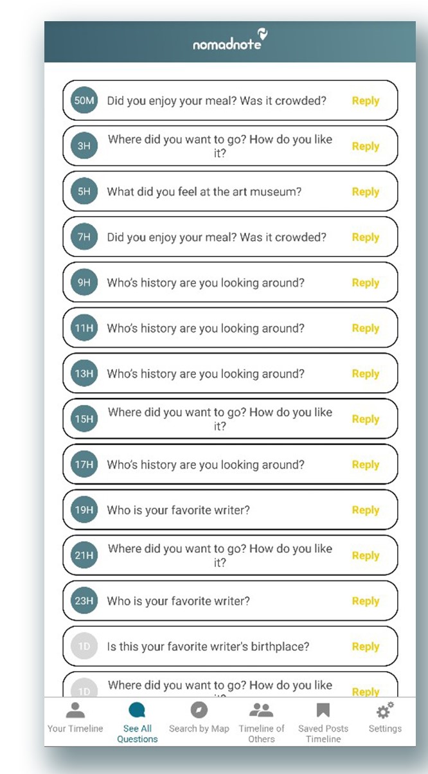Select the 13H "Who's history are you looking around?" card

212,373
